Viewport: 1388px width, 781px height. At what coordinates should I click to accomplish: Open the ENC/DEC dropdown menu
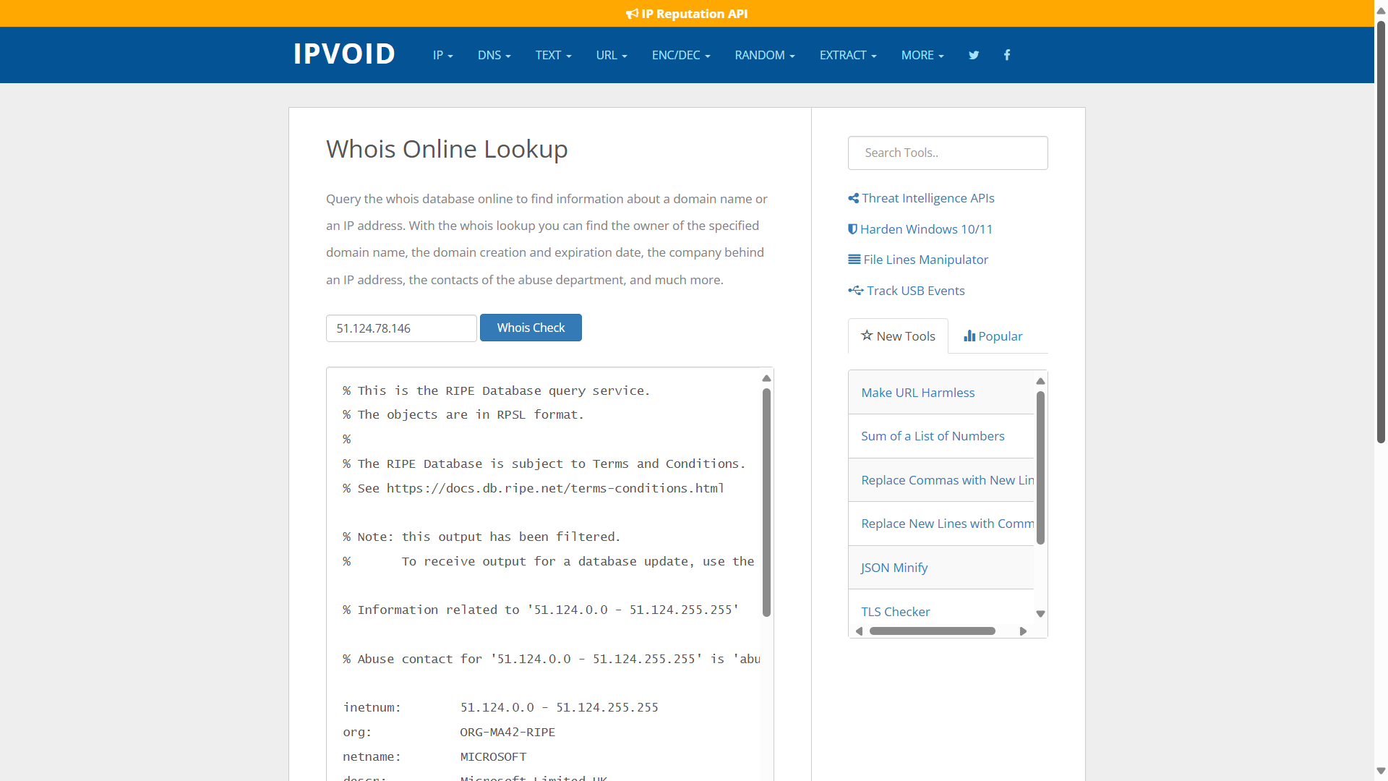680,55
